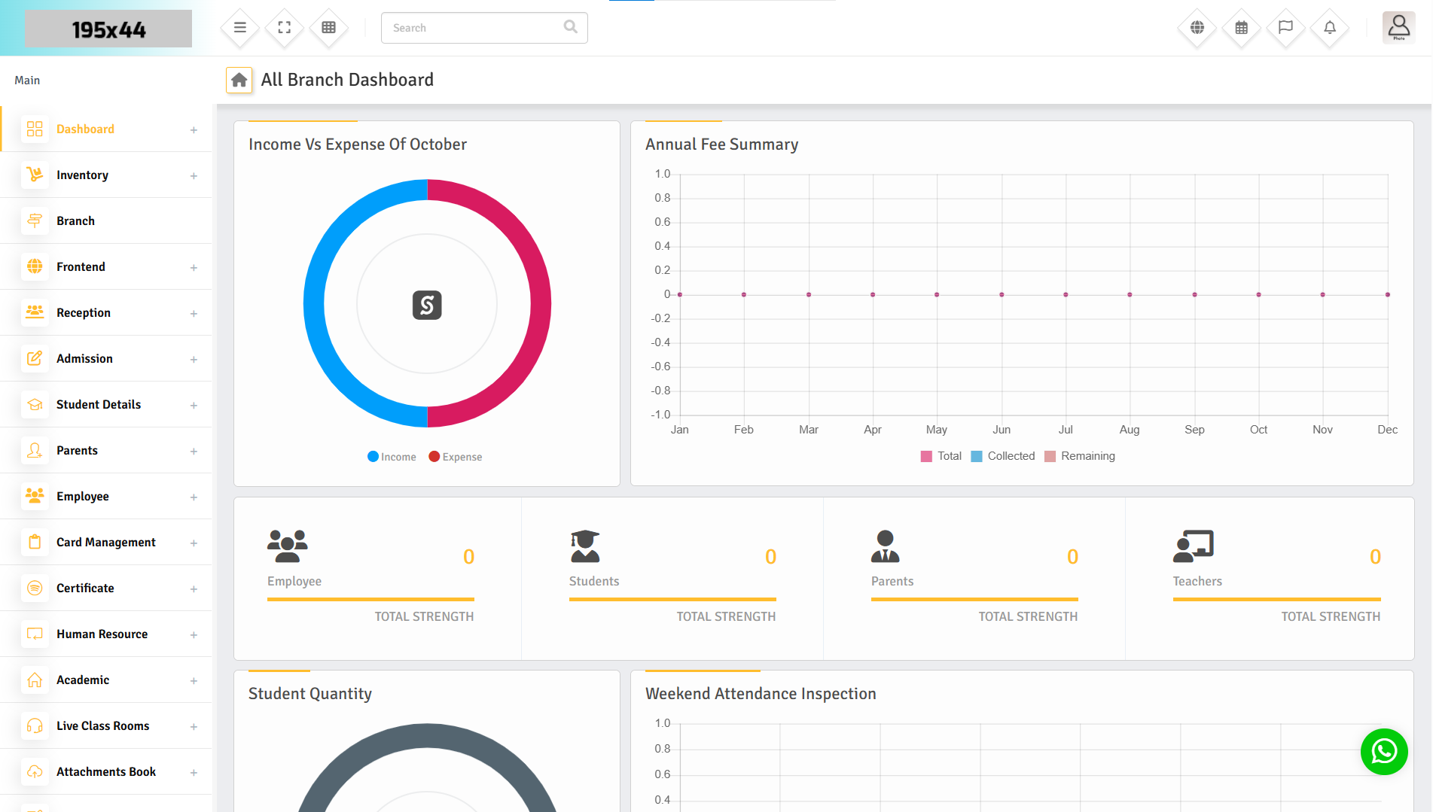
Task: Open the calendar icon in top bar
Action: click(x=1242, y=28)
